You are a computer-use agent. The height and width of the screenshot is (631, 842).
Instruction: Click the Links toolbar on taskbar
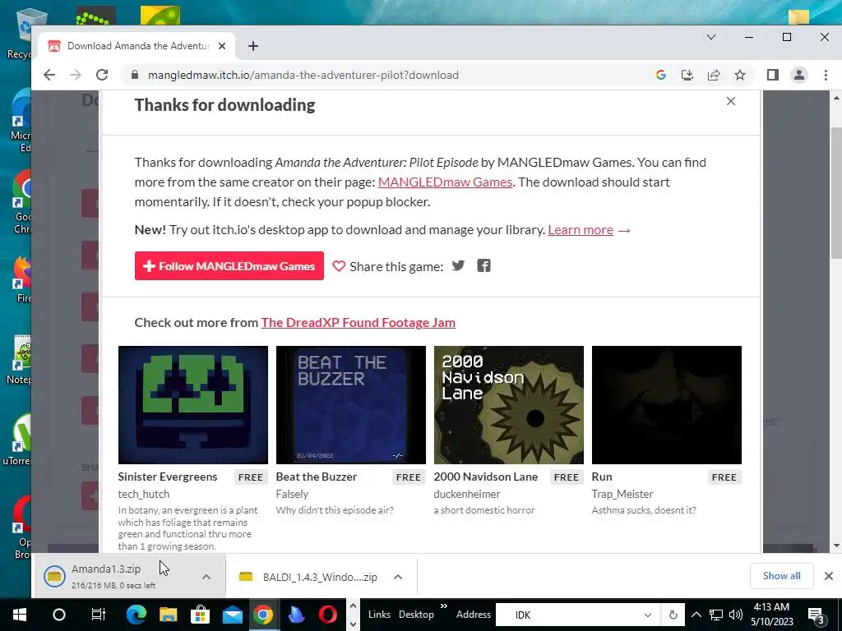(379, 615)
